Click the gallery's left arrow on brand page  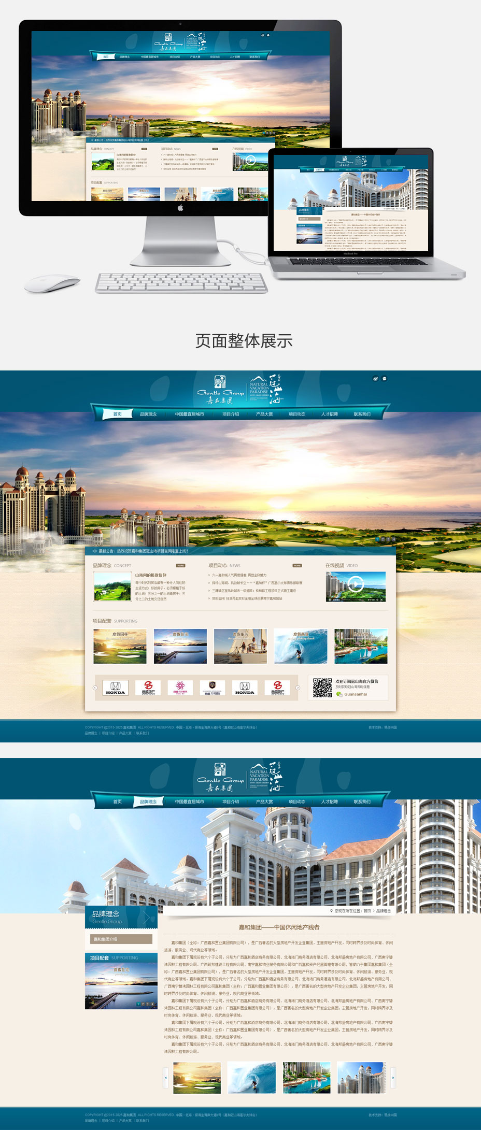pos(166,1078)
